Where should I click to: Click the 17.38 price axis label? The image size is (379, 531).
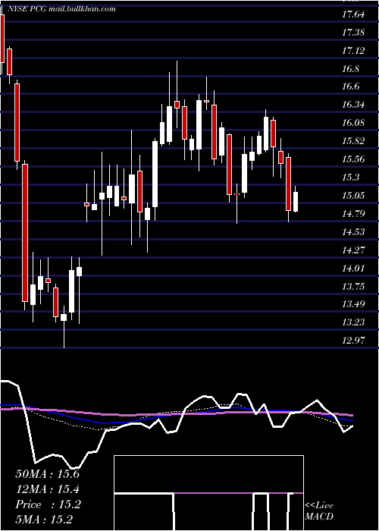click(x=353, y=33)
